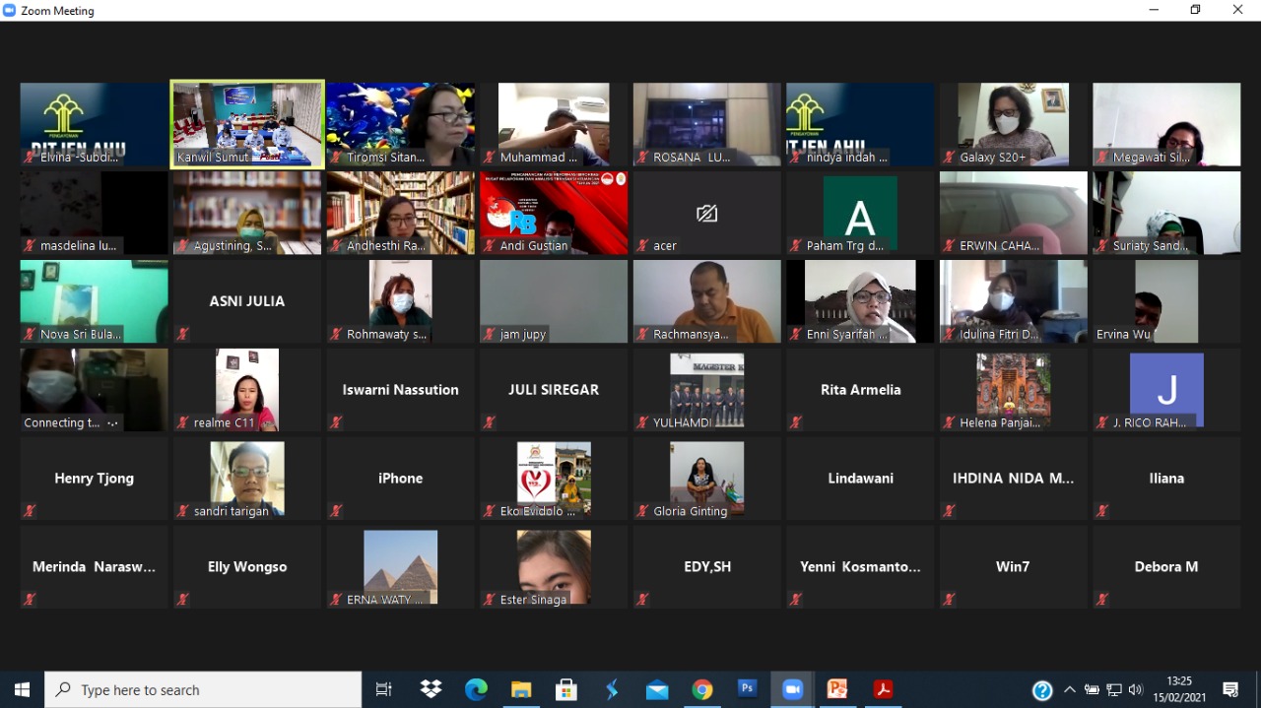Screen dimensions: 1261x708
Task: Open the Windows Start menu
Action: click(22, 689)
